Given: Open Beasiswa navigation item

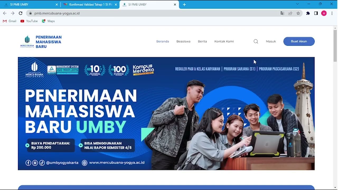Looking at the screenshot, I should click(183, 41).
